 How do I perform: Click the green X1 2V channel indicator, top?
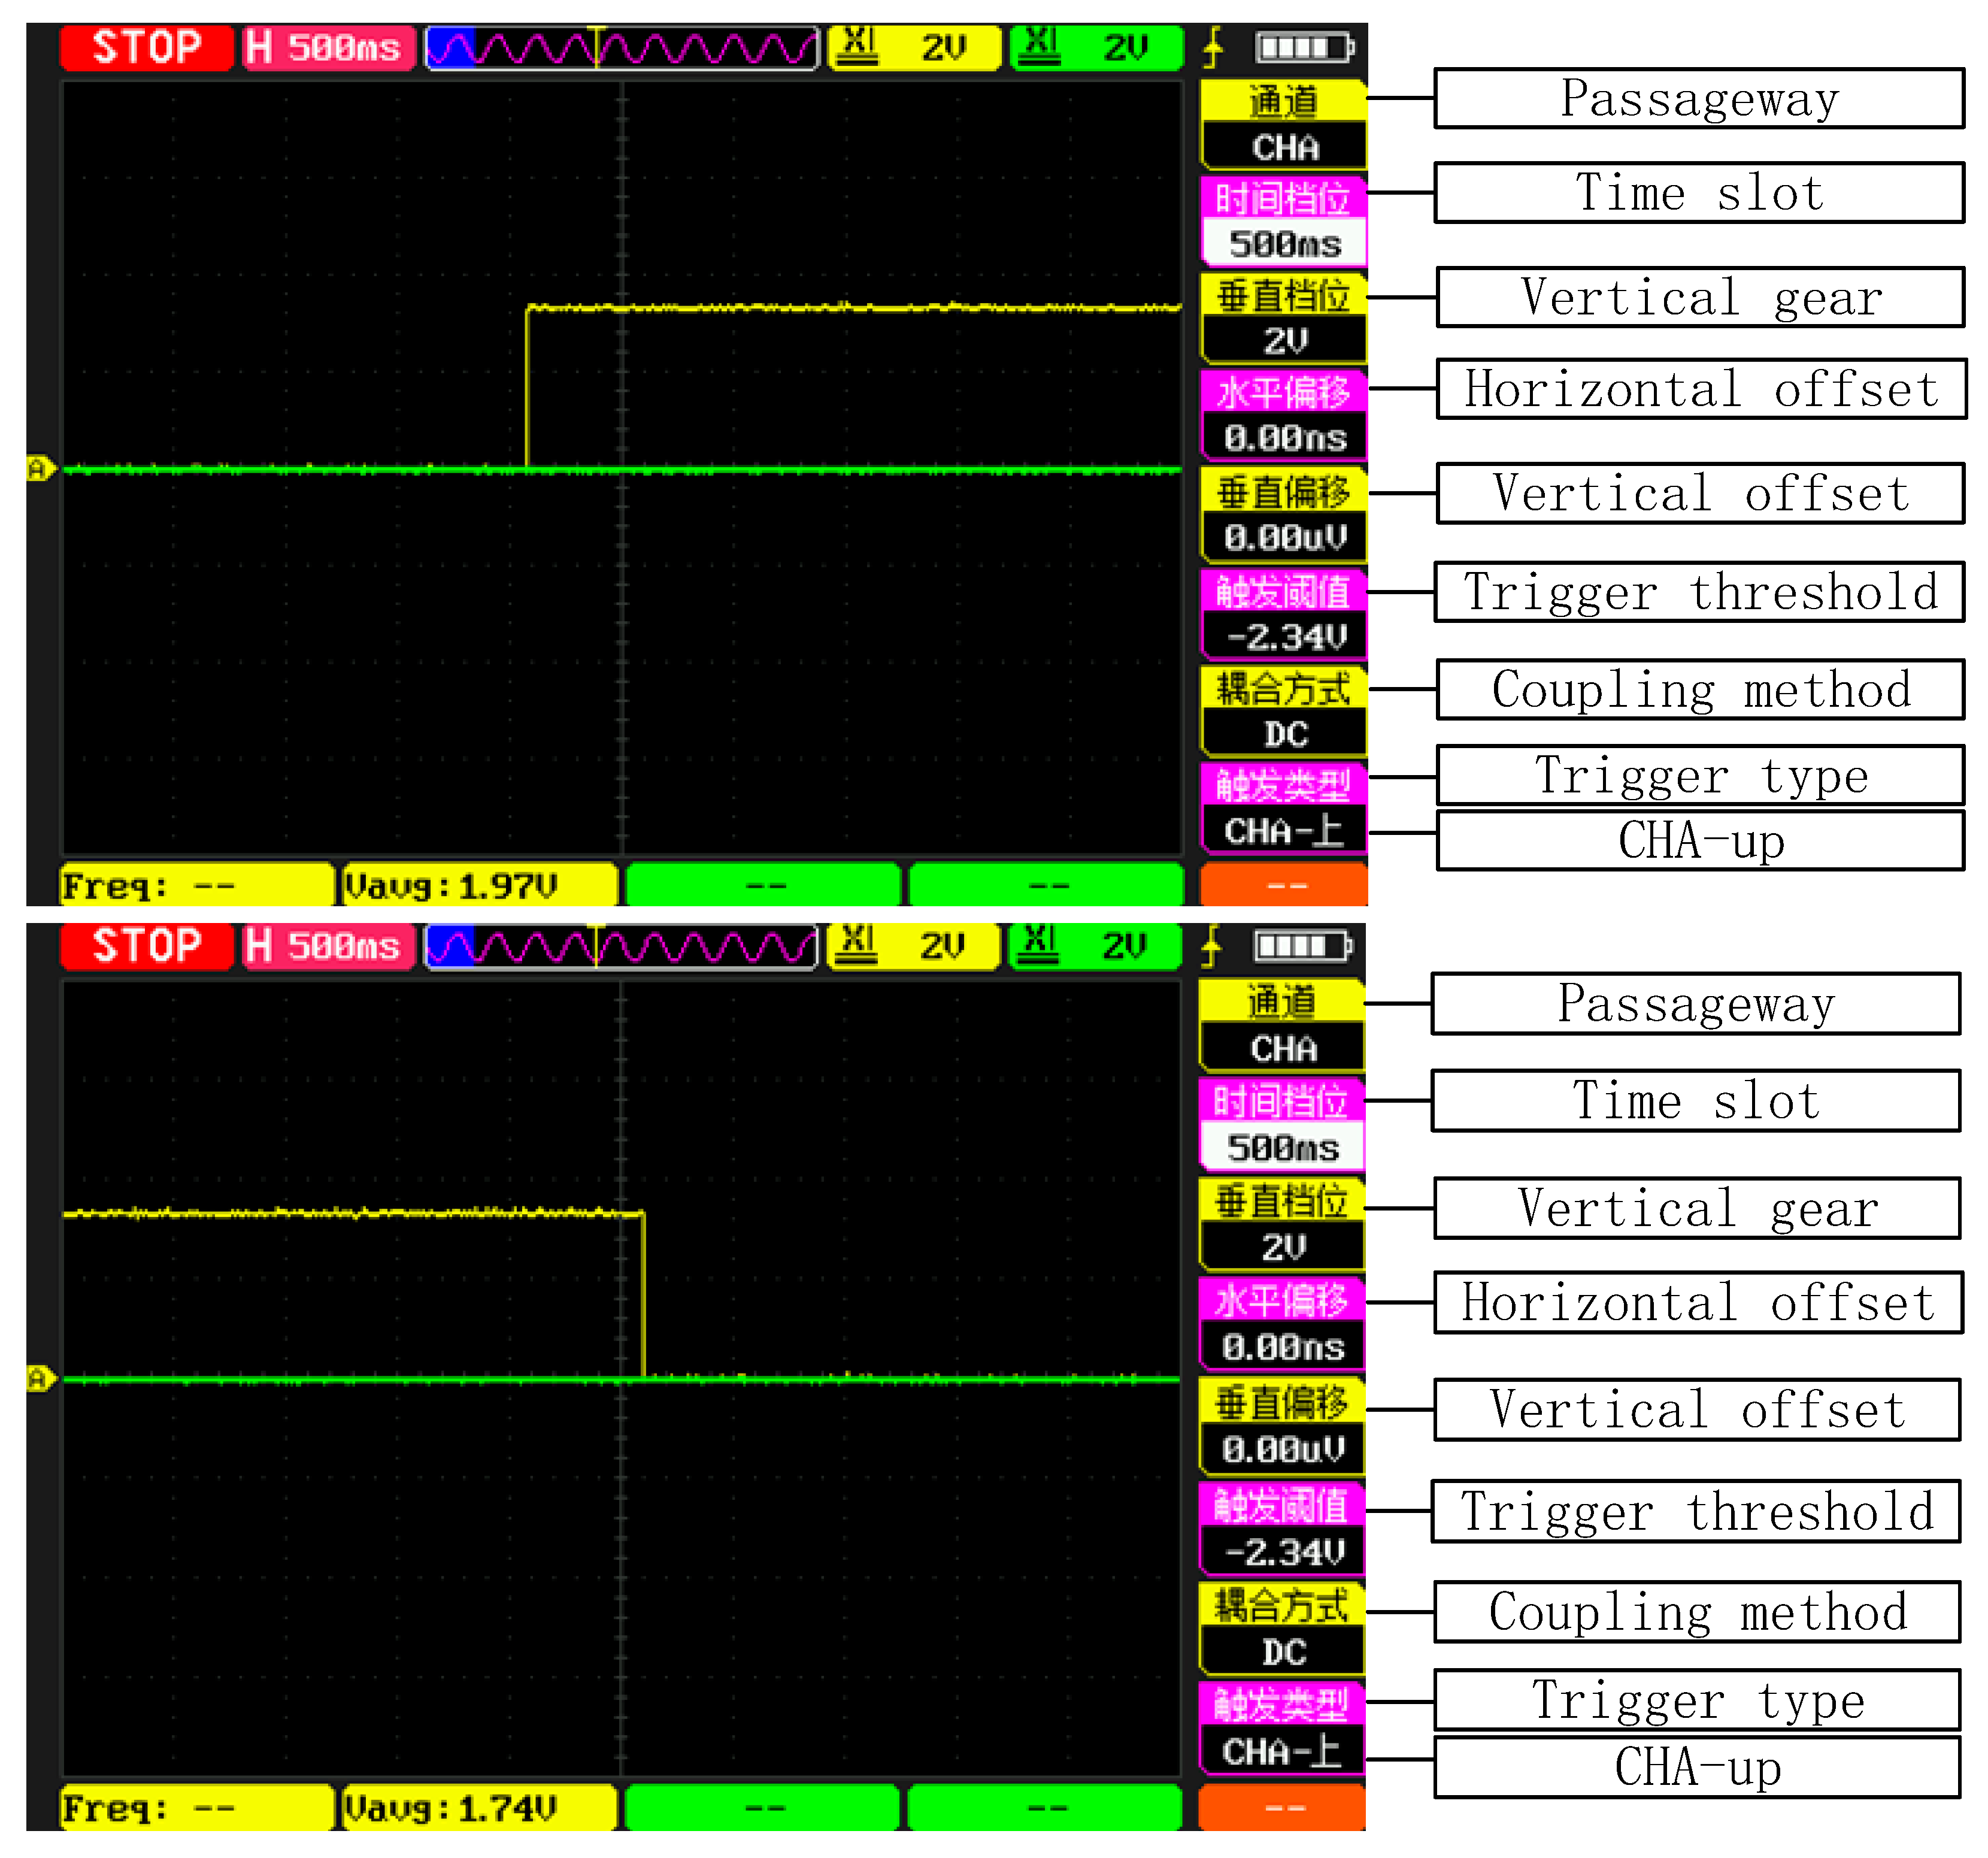click(1096, 47)
